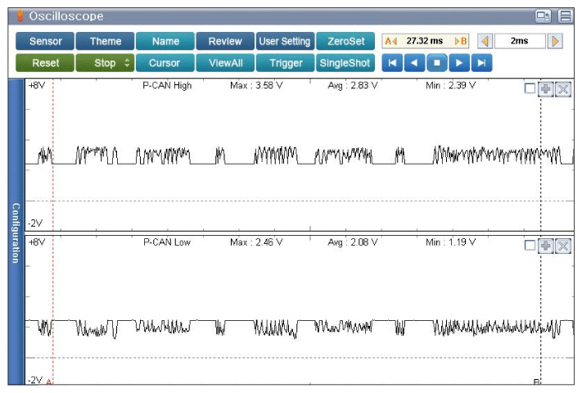Toggle the Cursor display button
The image size is (582, 393).
pos(165,62)
